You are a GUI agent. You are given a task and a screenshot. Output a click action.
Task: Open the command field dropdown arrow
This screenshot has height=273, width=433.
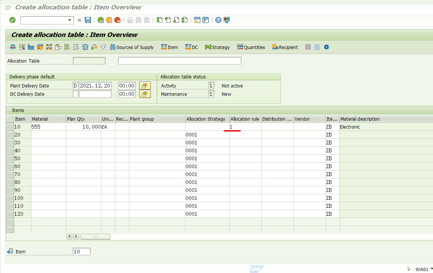click(69, 20)
